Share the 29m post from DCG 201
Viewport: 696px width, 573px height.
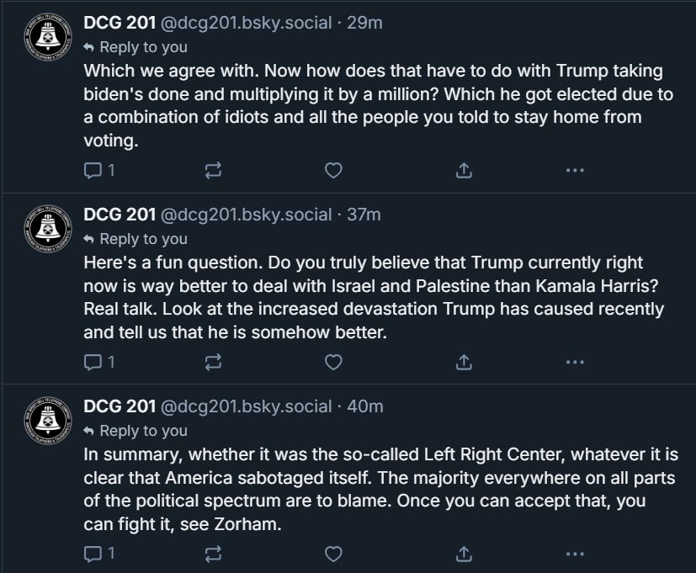point(462,170)
